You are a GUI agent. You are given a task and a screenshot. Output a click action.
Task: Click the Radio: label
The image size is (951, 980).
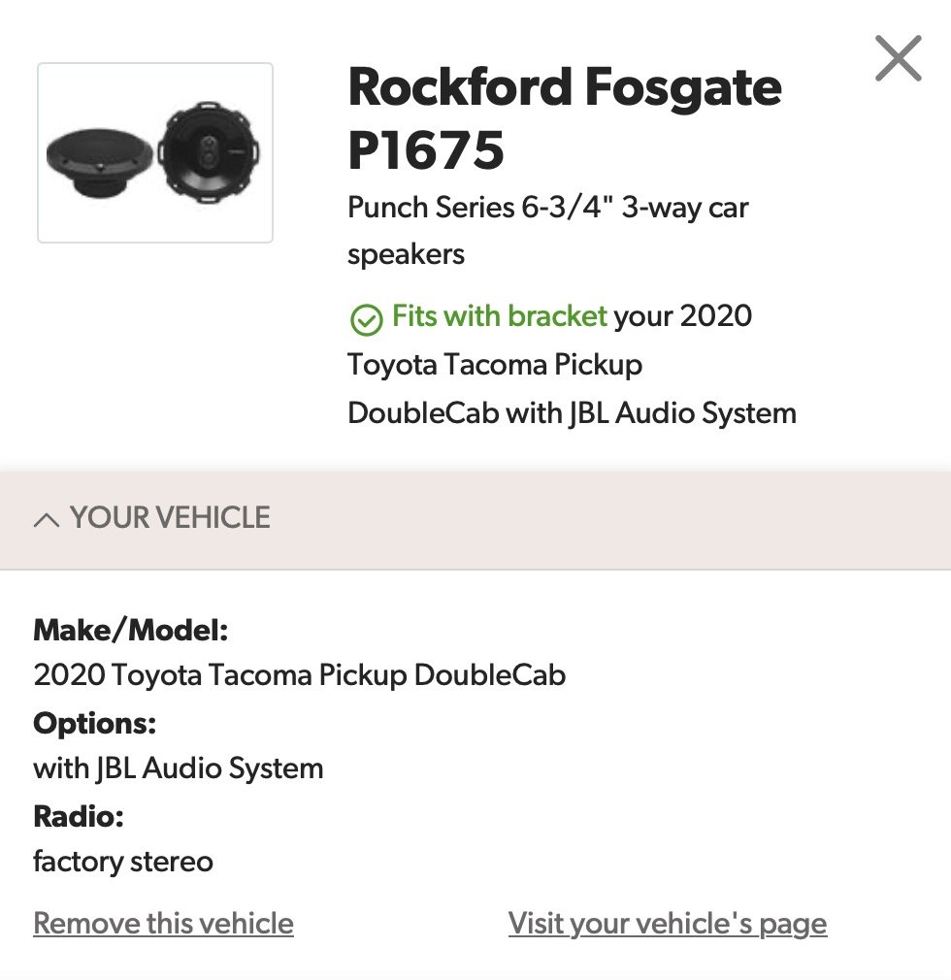pyautogui.click(x=79, y=816)
